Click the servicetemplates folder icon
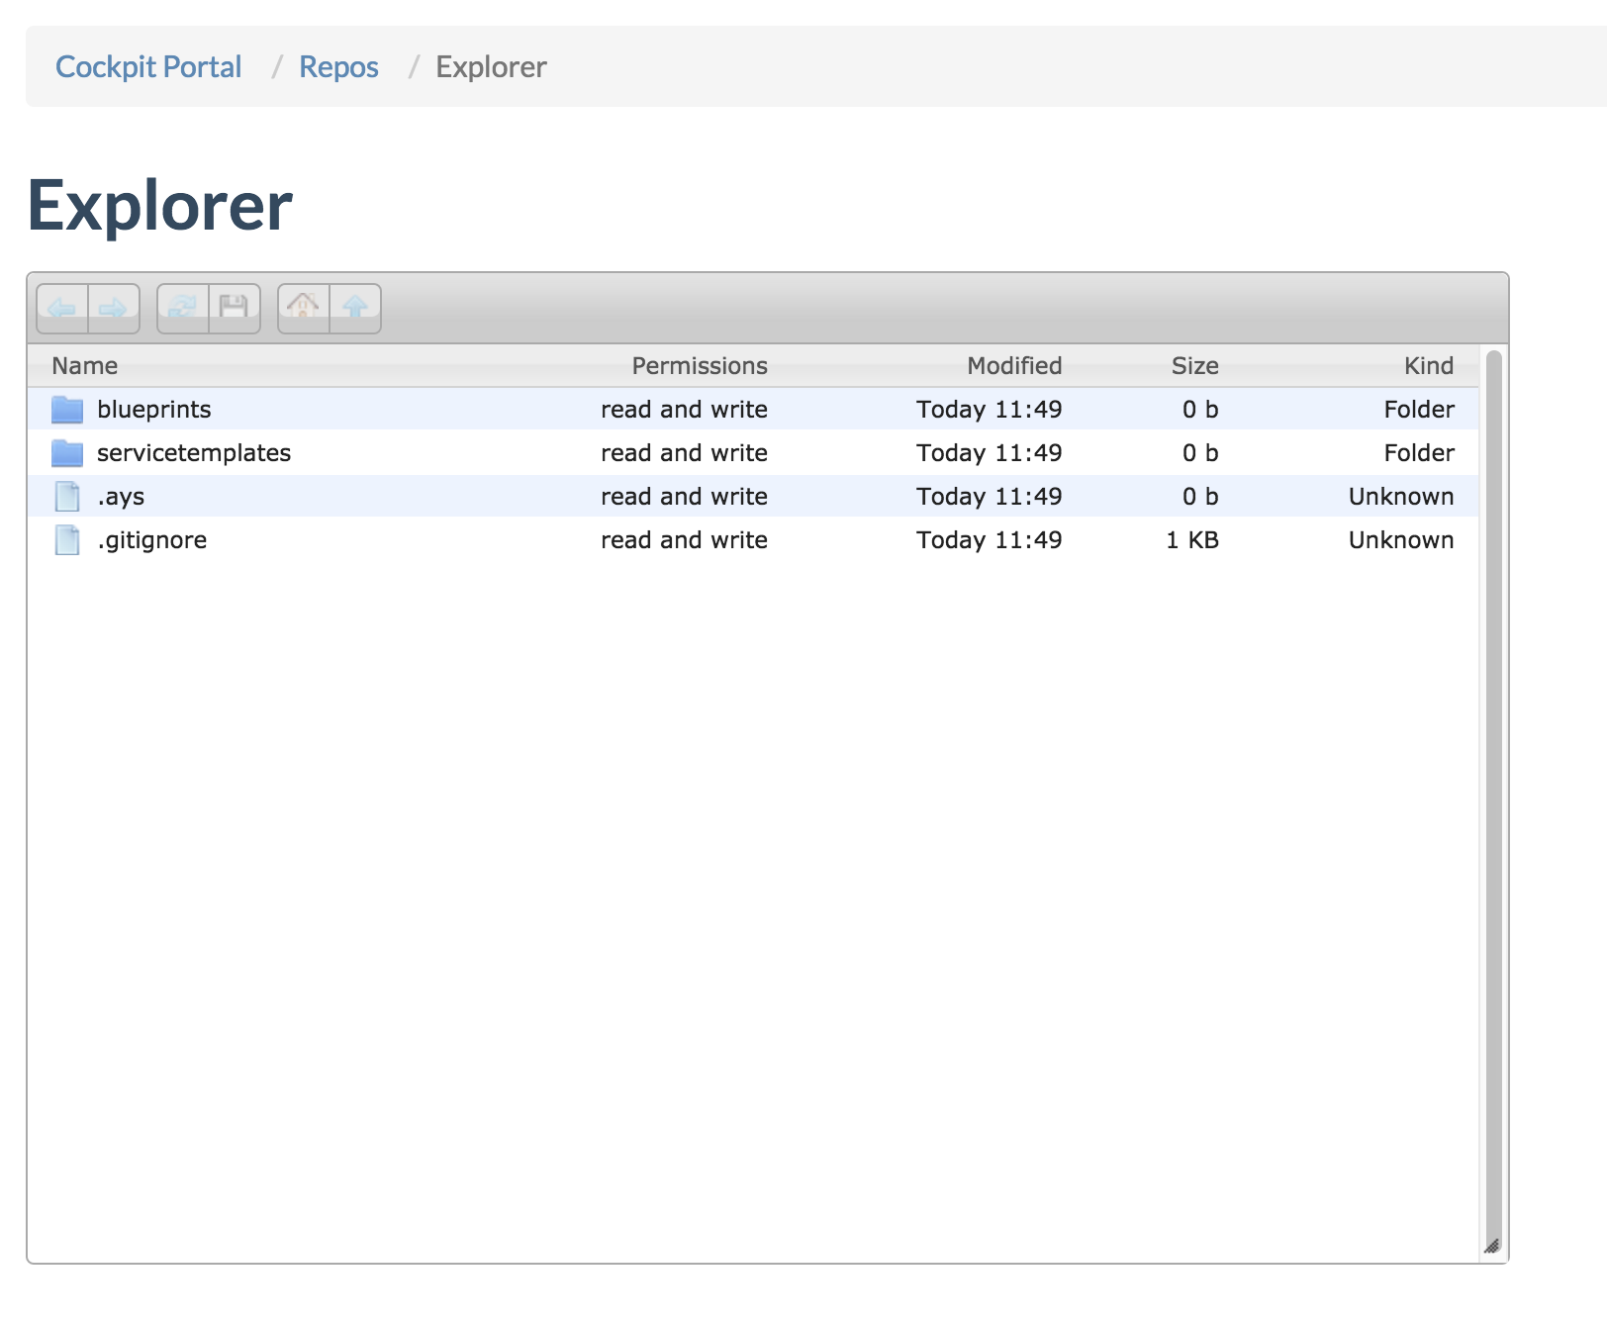This screenshot has width=1607, height=1328. tap(67, 453)
